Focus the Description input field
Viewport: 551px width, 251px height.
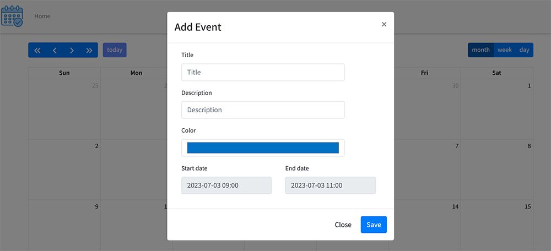pos(263,110)
